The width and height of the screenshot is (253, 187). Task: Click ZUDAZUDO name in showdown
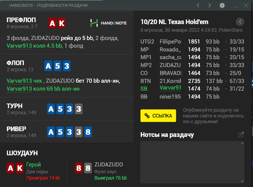[108, 165]
